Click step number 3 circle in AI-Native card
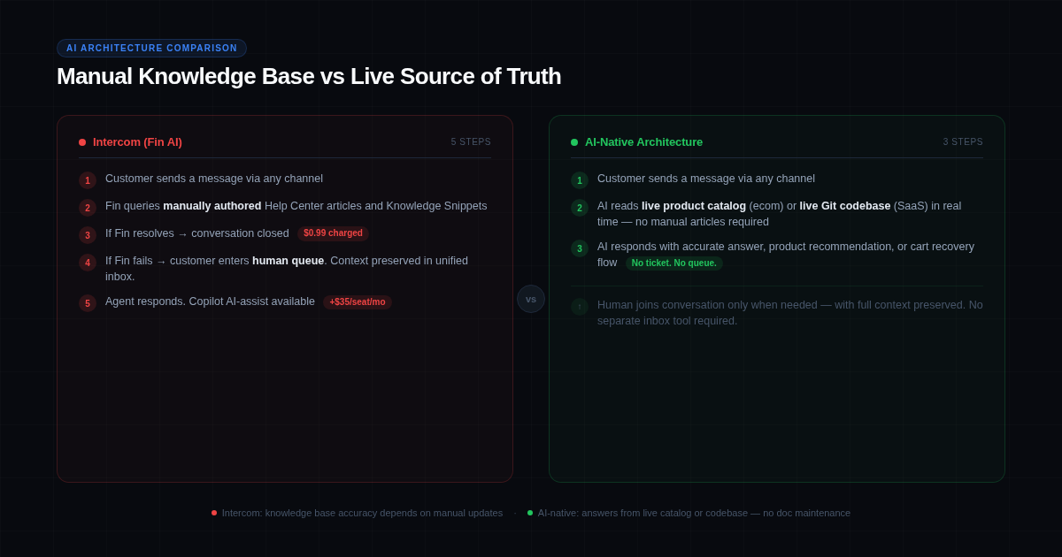 pos(580,248)
